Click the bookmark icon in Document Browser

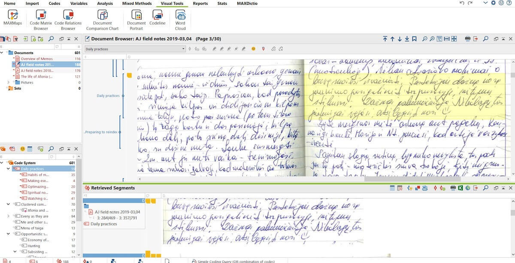click(x=414, y=39)
